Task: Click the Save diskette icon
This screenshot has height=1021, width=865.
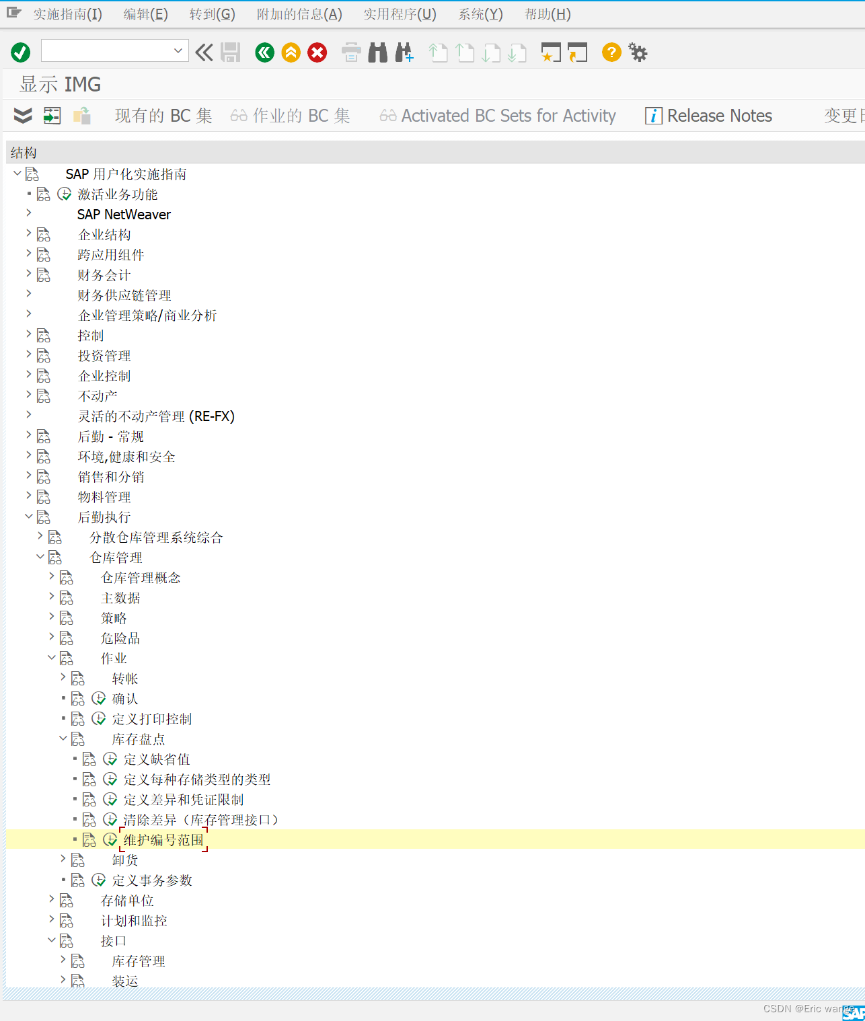Action: click(x=230, y=52)
